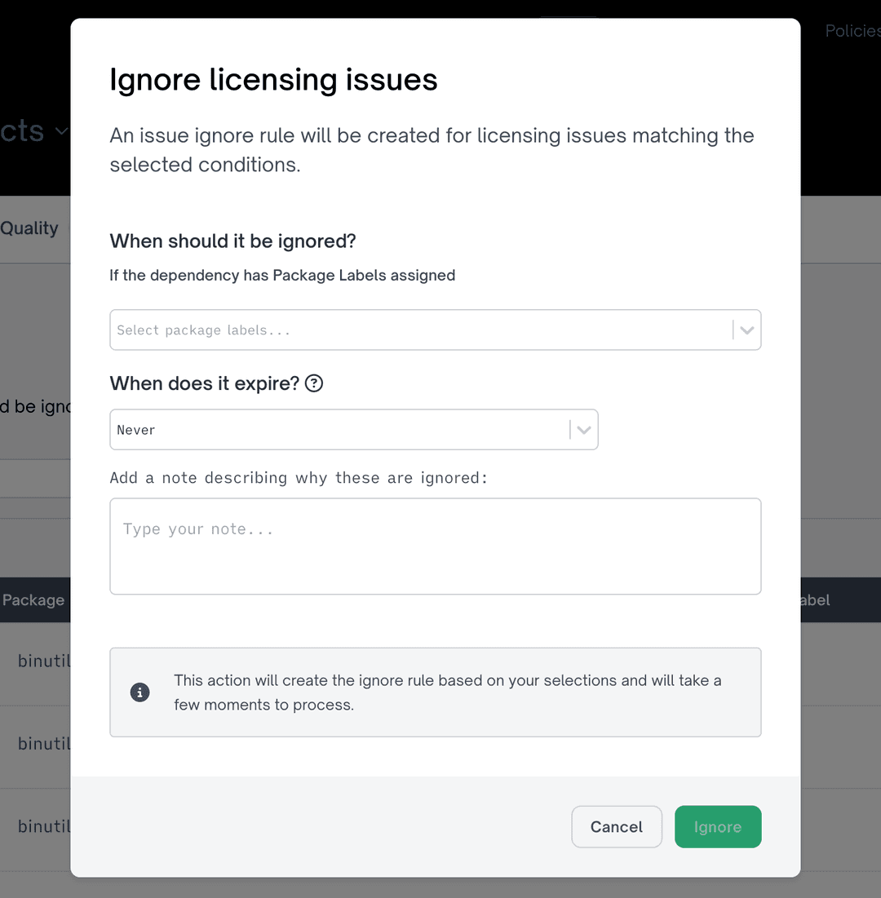Click the info icon in the notice box
881x898 pixels.
139,692
